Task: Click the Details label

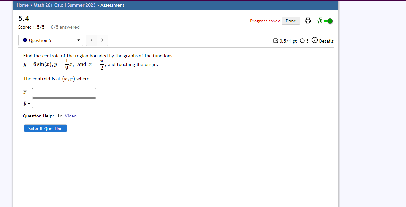Action: (x=326, y=41)
